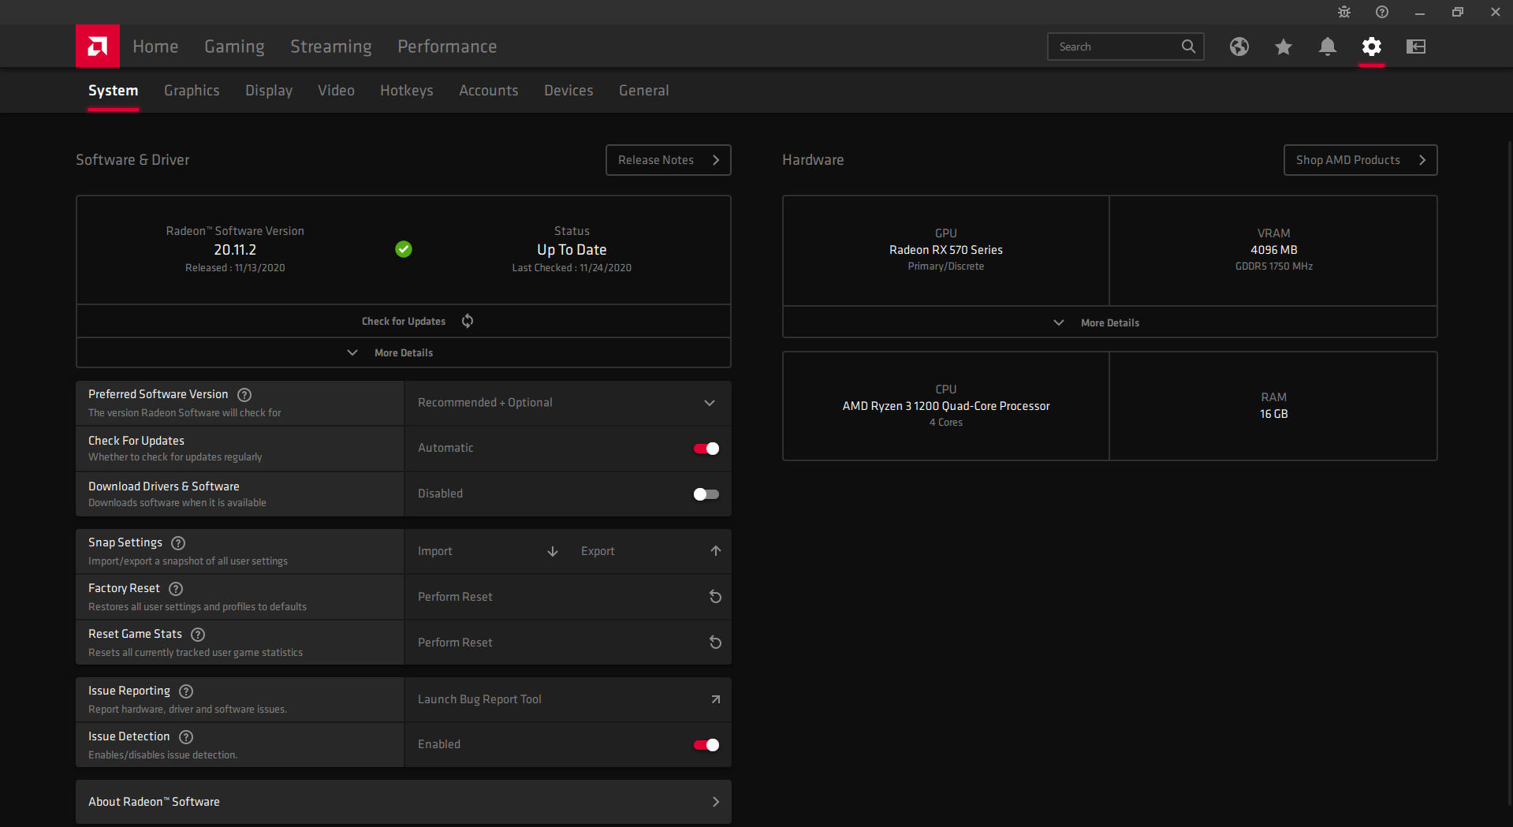Click the Import down-arrow icon

click(553, 551)
